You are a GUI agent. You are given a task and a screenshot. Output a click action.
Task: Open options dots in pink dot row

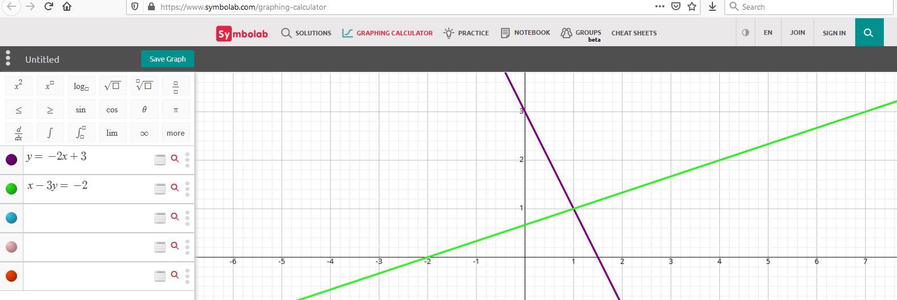coord(187,247)
